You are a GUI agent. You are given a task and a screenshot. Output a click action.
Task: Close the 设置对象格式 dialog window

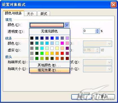pos(113,5)
